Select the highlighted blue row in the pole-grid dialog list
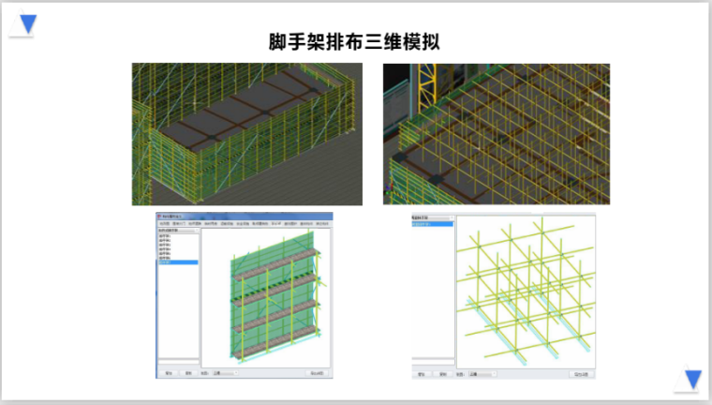 coord(432,224)
